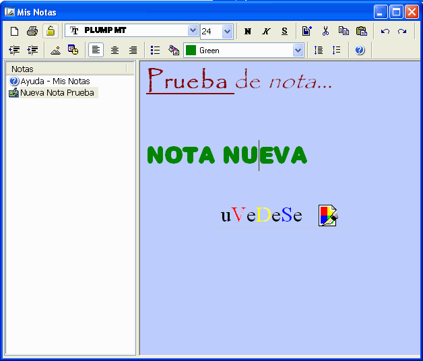This screenshot has height=361, width=423.
Task: Expand color list via its arrow button
Action: [x=298, y=51]
